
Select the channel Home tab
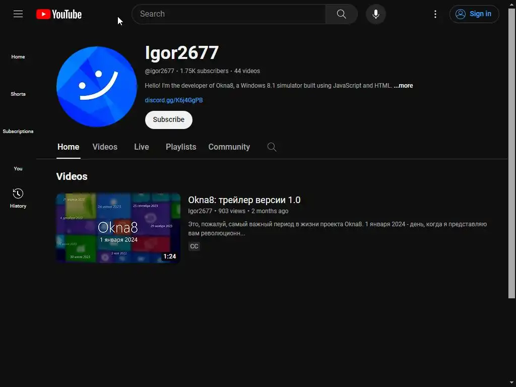coord(68,147)
